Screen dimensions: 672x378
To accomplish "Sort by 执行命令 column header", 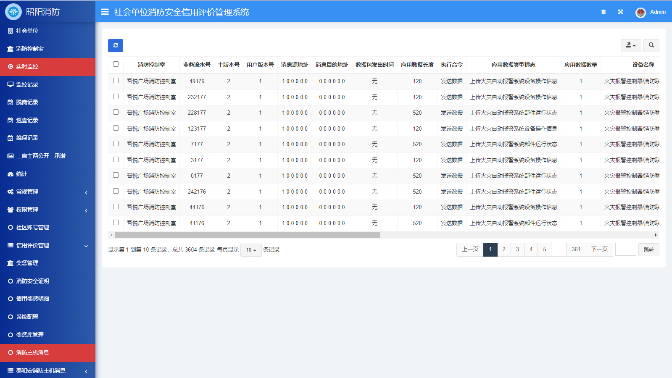I will (x=452, y=65).
